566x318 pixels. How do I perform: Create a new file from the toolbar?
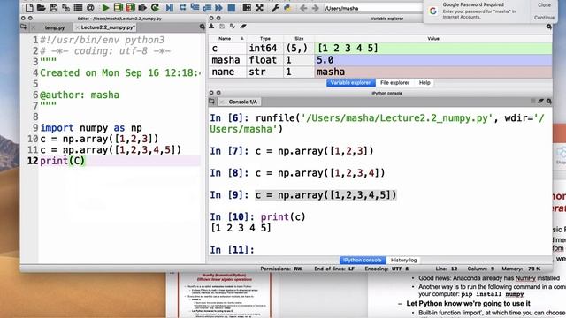[29, 8]
